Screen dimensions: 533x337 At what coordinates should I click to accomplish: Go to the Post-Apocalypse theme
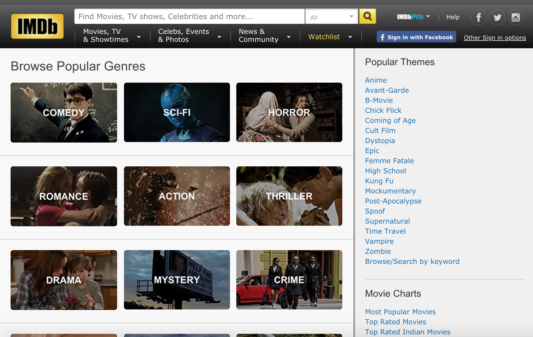tap(393, 201)
